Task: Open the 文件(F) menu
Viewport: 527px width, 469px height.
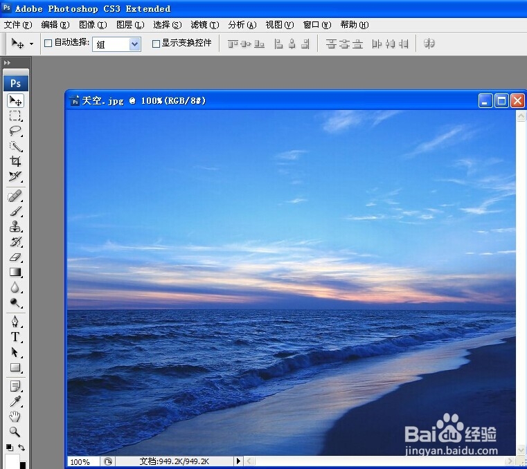Action: pos(18,25)
